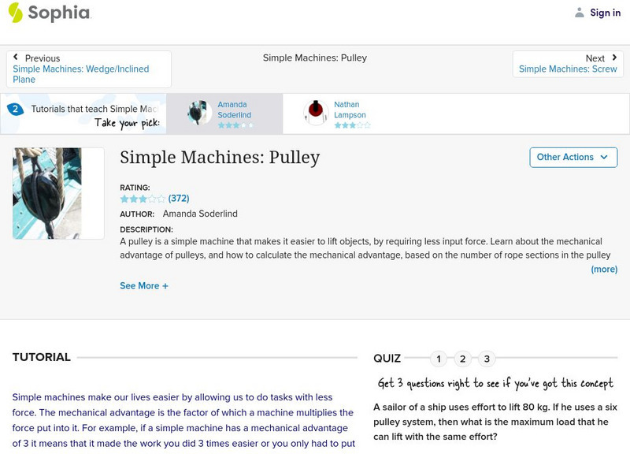The height and width of the screenshot is (454, 630).
Task: Select quiz step 2 indicator
Action: point(463,358)
